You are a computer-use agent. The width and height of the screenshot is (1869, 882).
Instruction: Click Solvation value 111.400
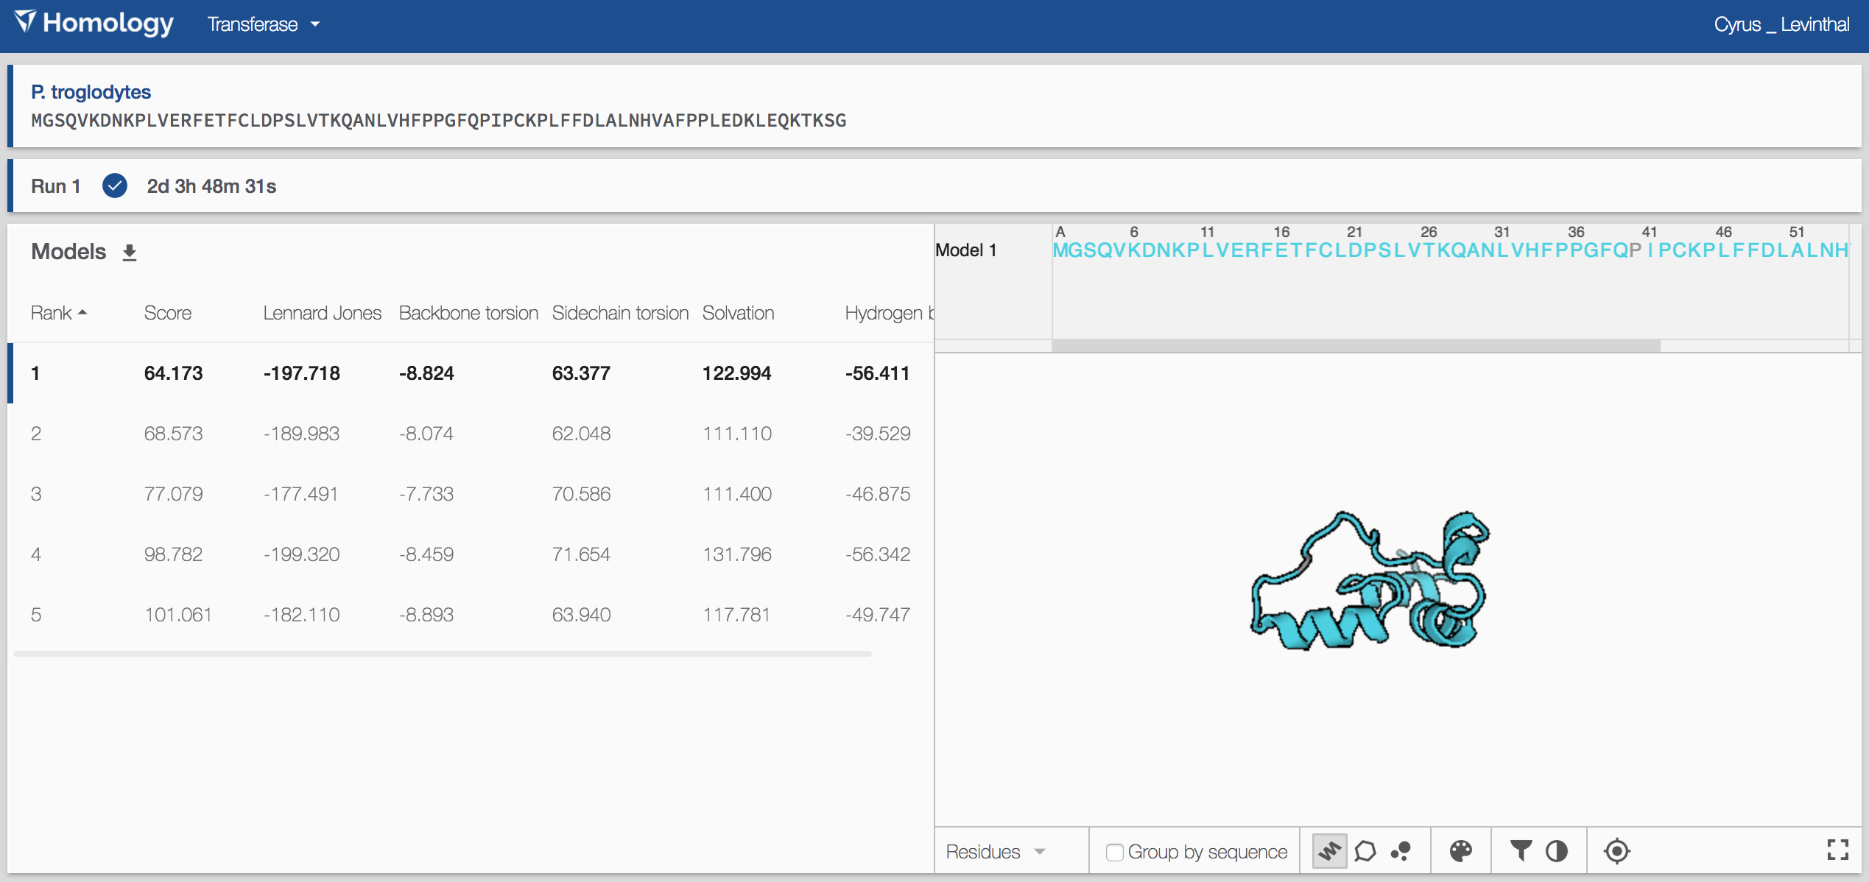pos(736,494)
